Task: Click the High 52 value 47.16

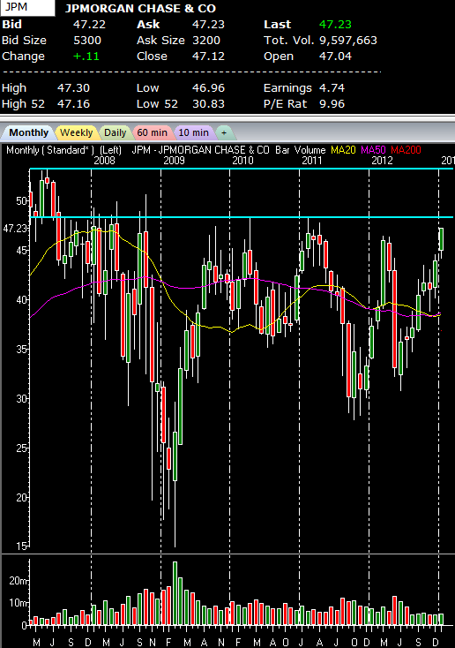Action: click(x=73, y=103)
